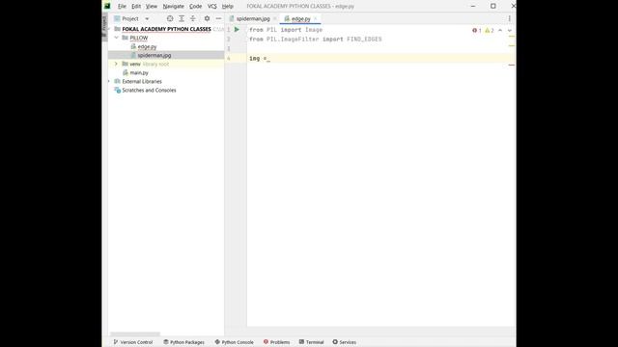
Task: Expand External Libraries node
Action: coord(109,81)
